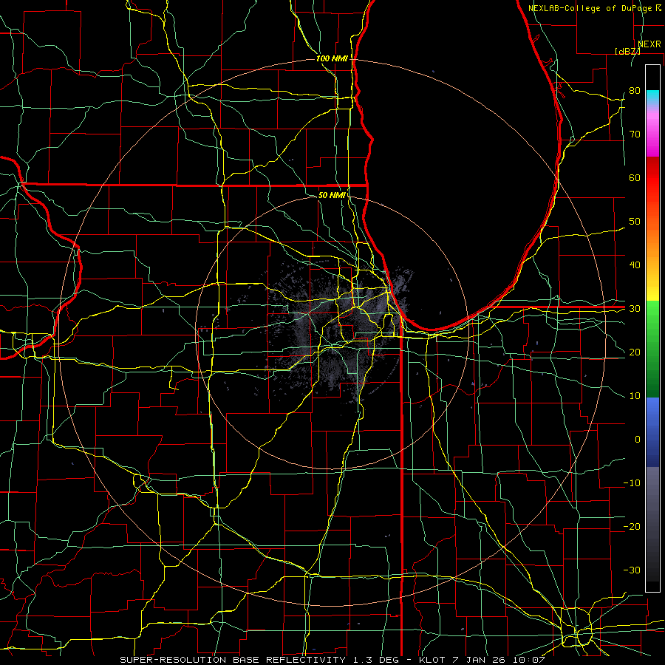Viewport: 665px width, 665px height.
Task: Click the 40 value on the dBZ scale
Action: tap(635, 265)
